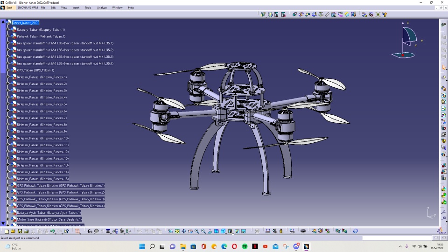
Task: Click the Fit All In view icon
Action: 177,231
